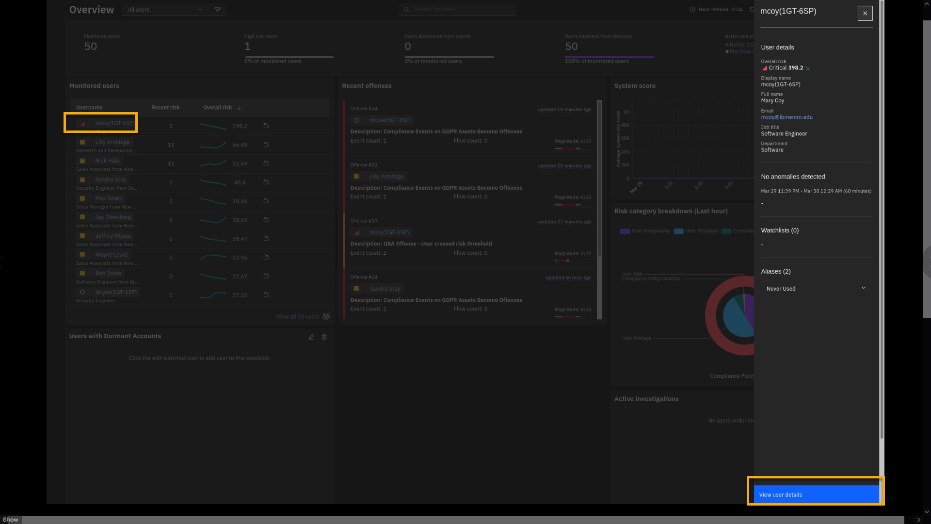The image size is (931, 524).
Task: Click the filter funnel icon beside All users
Action: pos(218,10)
